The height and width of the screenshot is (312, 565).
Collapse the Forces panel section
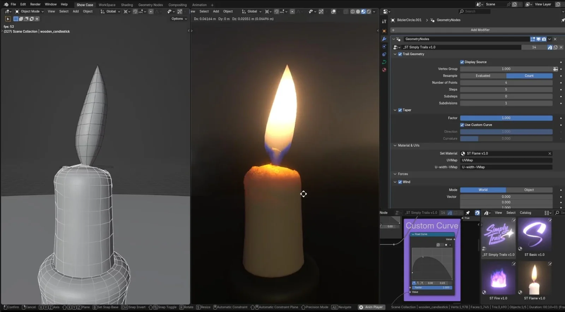(x=395, y=174)
